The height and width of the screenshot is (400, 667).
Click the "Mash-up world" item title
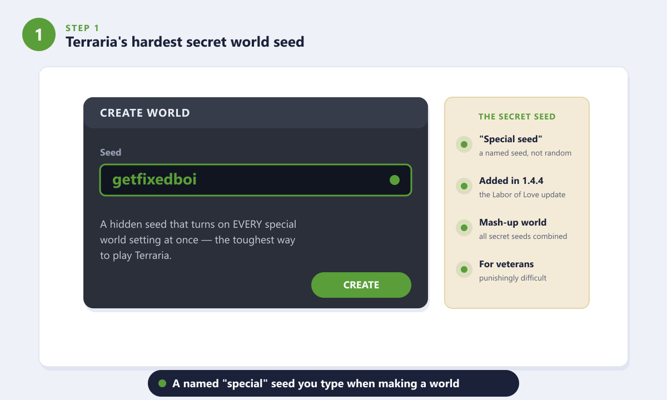click(513, 222)
